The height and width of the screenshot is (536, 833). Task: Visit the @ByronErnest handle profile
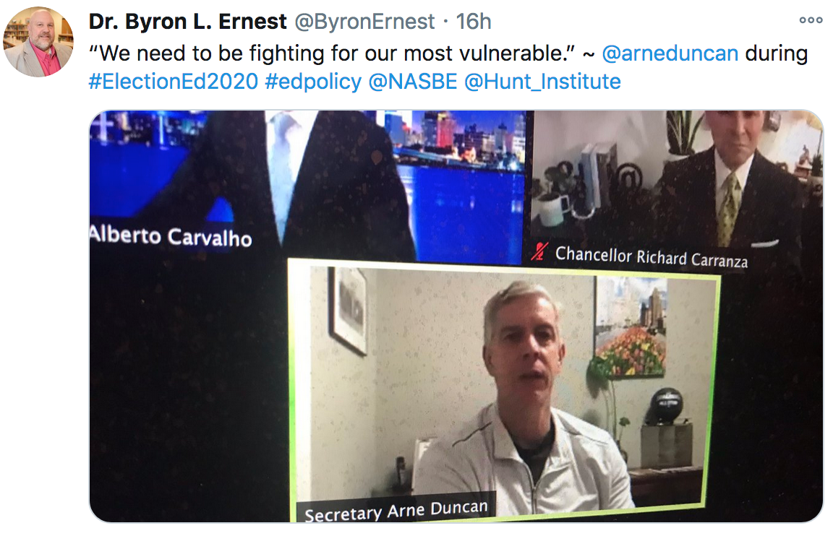click(x=364, y=22)
